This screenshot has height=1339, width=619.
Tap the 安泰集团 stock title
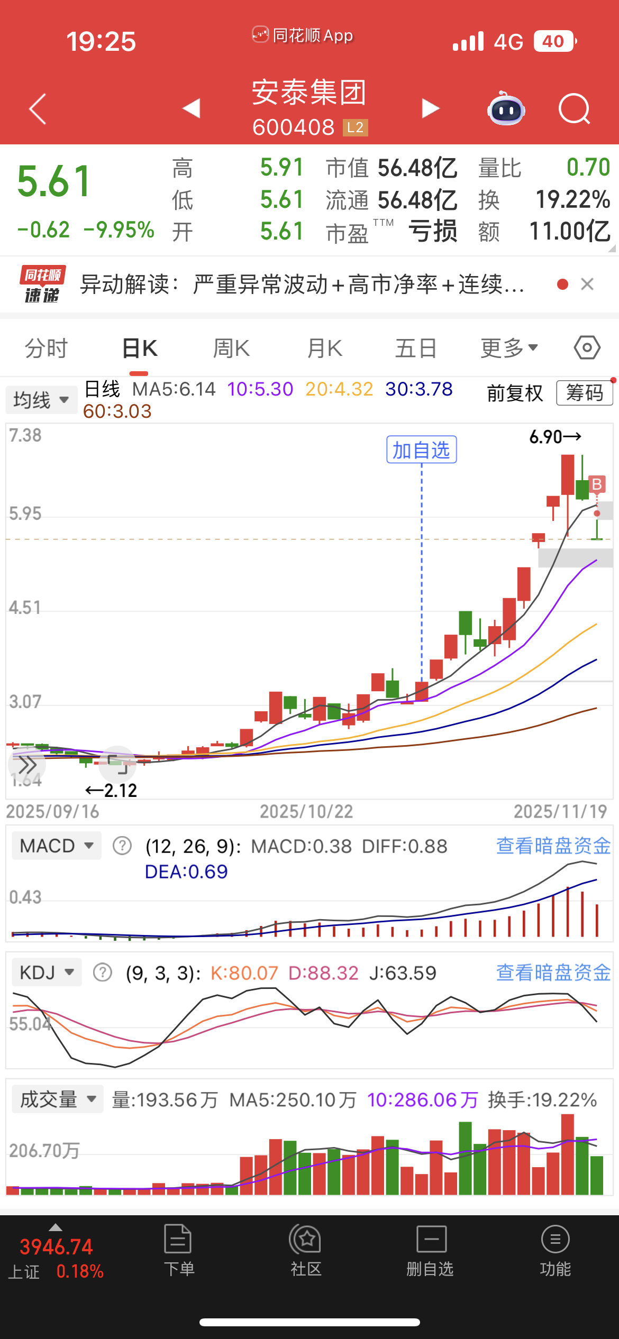[309, 93]
